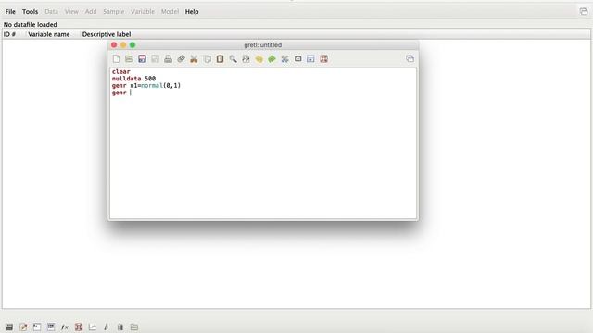
Task: Save the script with the floppy icon
Action: pos(142,59)
